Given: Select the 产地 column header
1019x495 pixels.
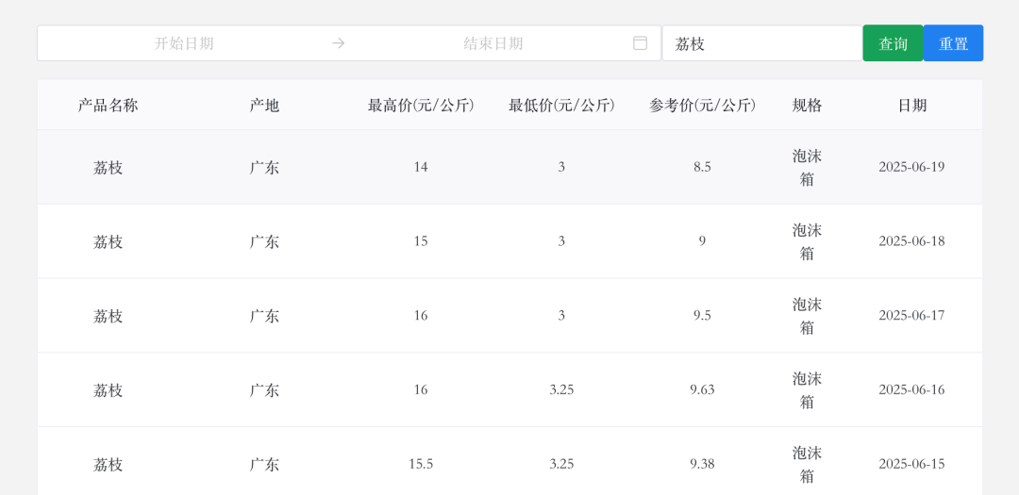Looking at the screenshot, I should pos(264,106).
